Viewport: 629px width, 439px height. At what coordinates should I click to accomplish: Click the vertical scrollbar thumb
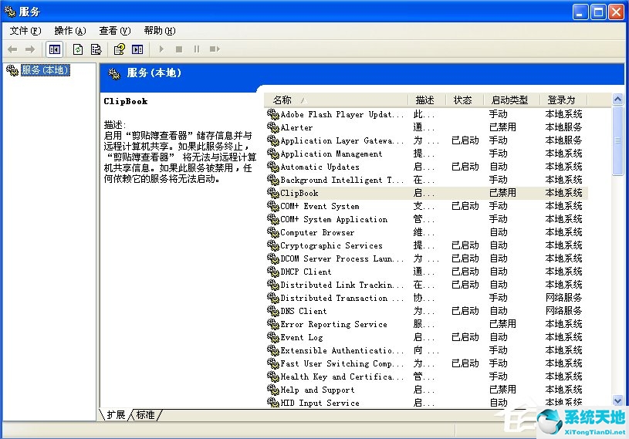tap(617, 140)
